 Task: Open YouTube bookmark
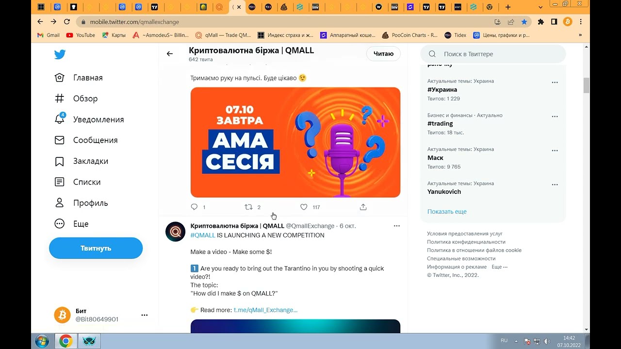81,35
